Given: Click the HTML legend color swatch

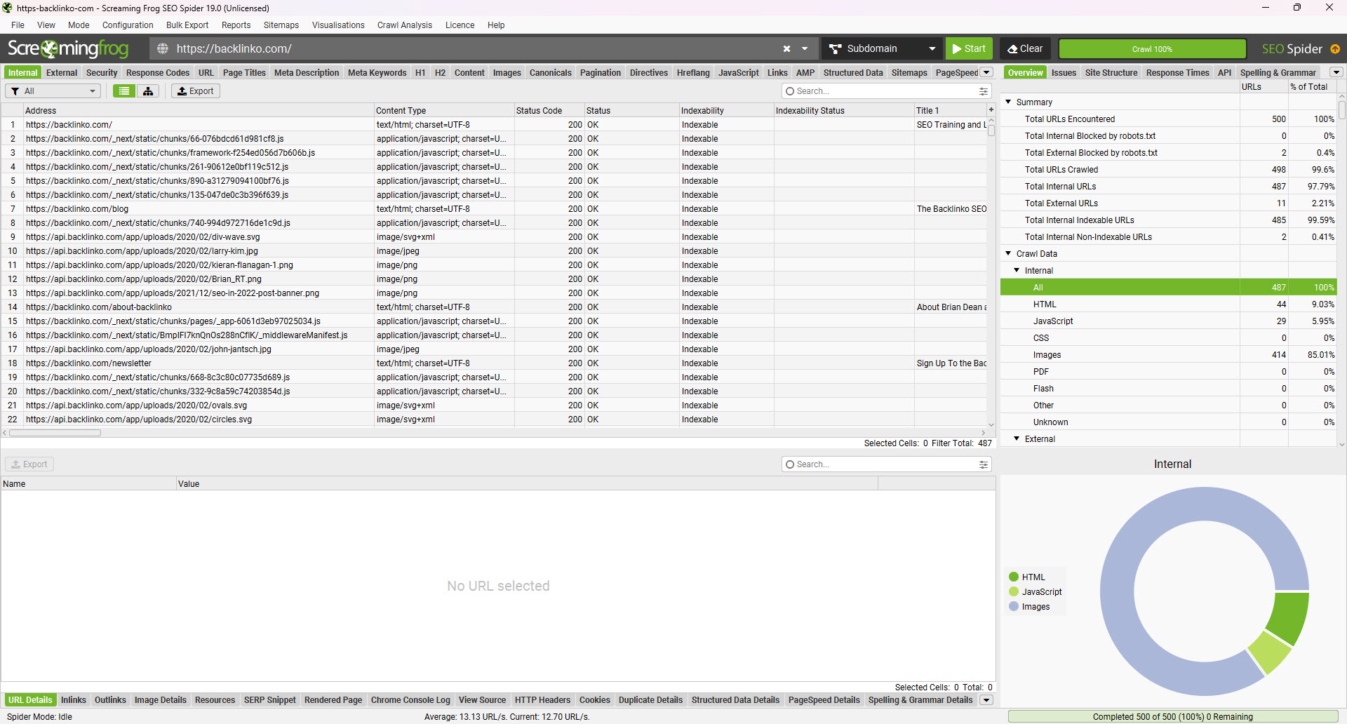Looking at the screenshot, I should pos(1014,577).
